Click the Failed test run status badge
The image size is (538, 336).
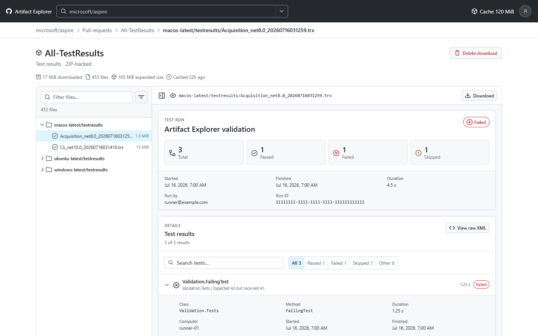click(x=476, y=122)
